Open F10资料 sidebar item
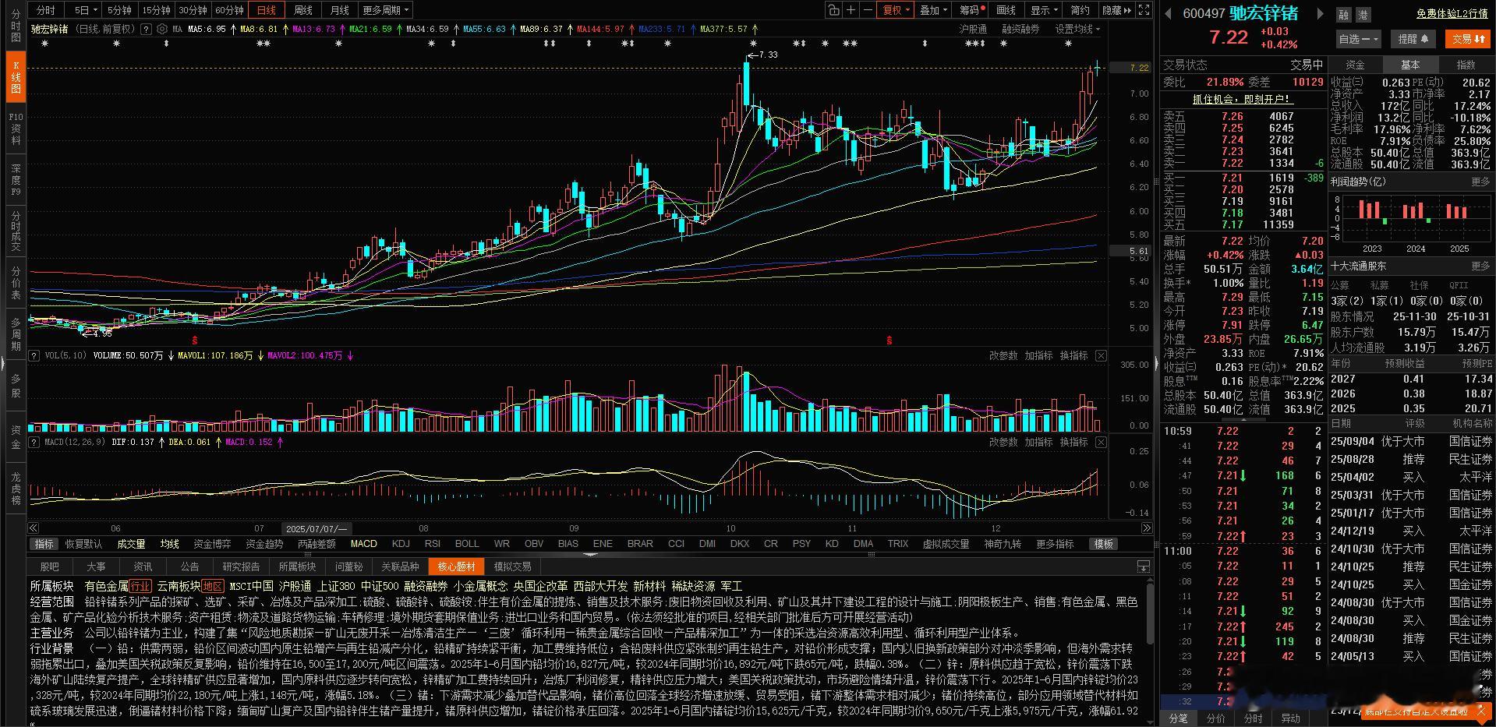This screenshot has height=727, width=1496. [x=16, y=128]
